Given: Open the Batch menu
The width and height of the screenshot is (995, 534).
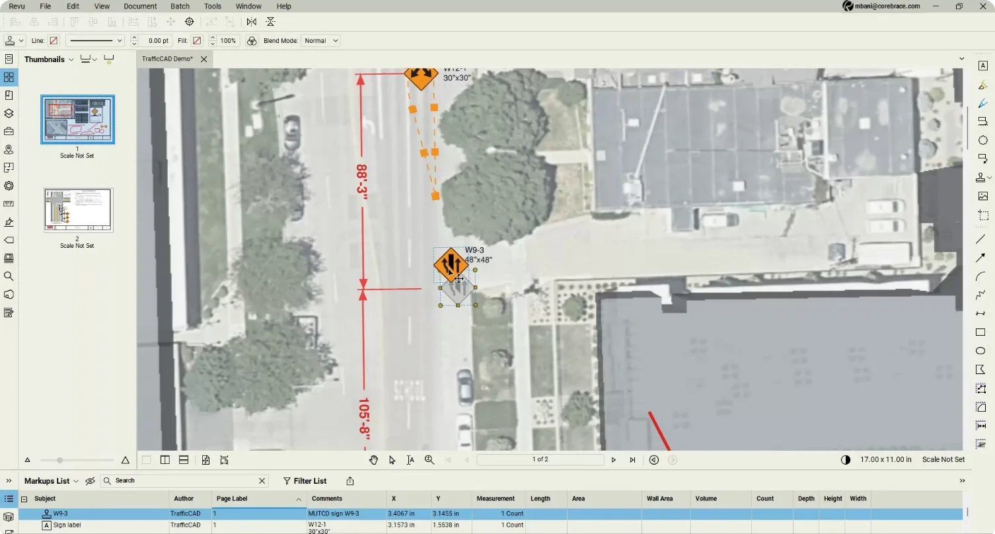Looking at the screenshot, I should tap(180, 6).
